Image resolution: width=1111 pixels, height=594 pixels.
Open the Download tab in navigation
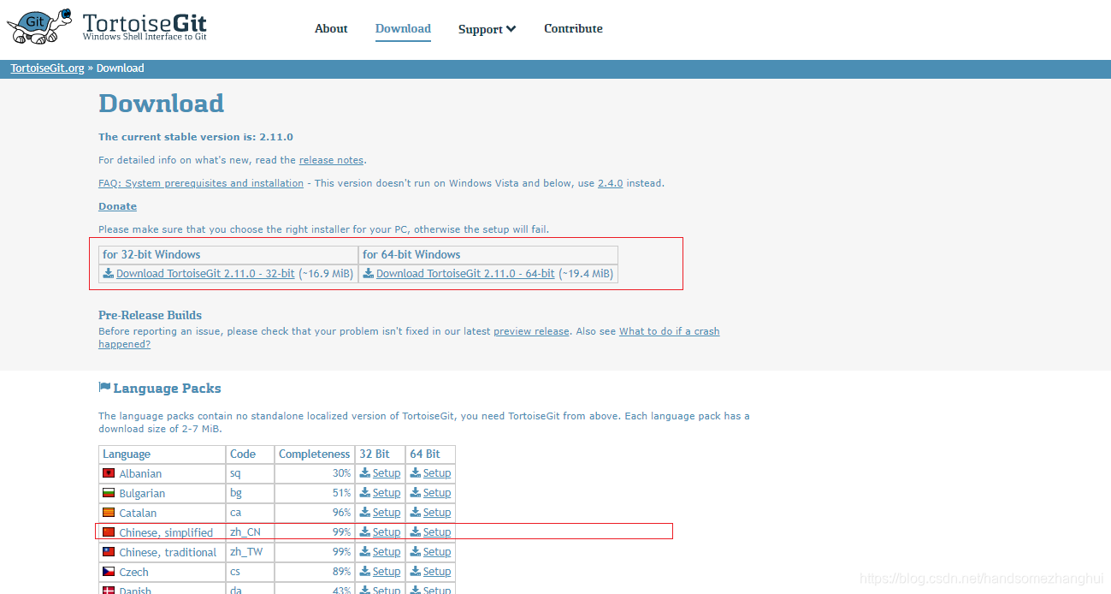(403, 28)
